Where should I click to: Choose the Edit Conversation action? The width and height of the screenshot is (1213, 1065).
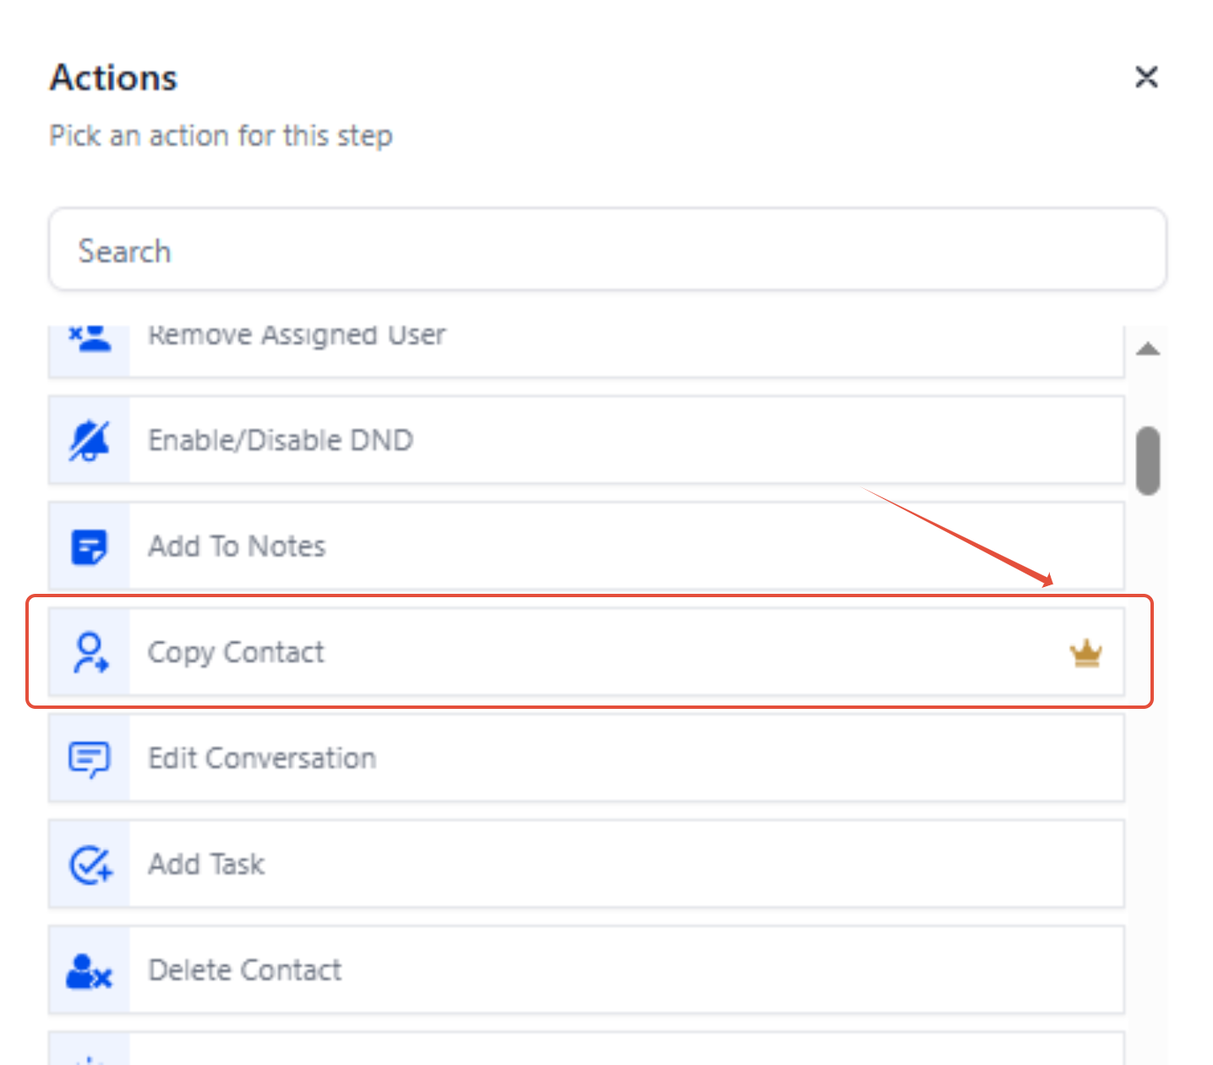586,759
